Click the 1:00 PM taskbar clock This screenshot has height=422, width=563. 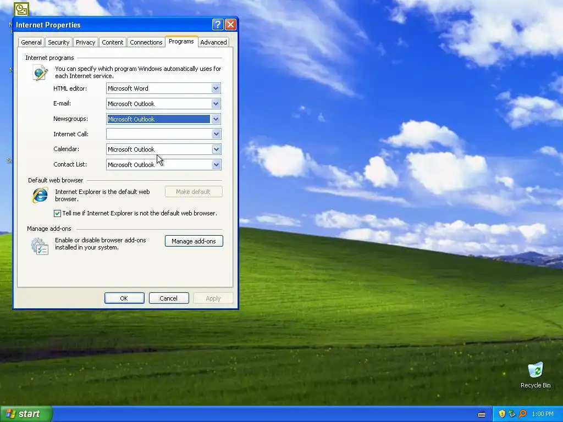pos(543,414)
